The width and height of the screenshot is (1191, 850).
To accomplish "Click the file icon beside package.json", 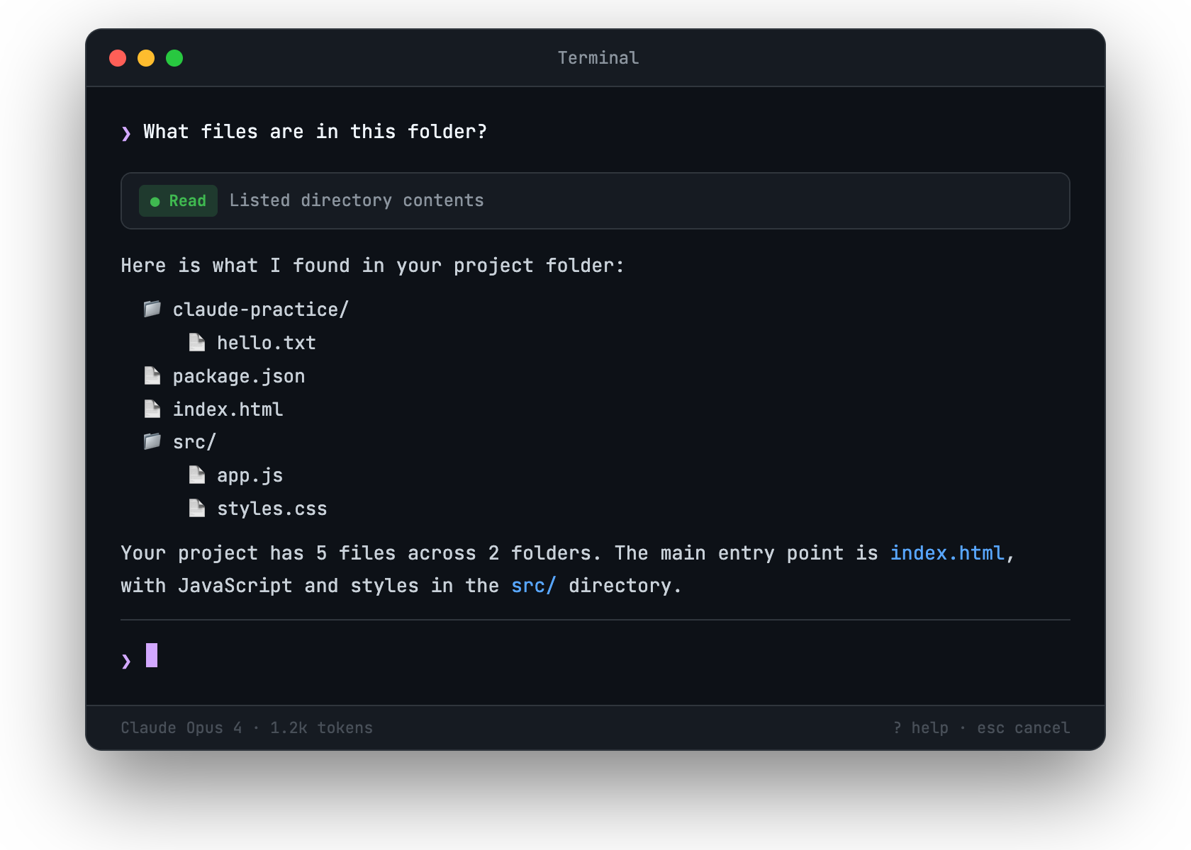I will 152,375.
